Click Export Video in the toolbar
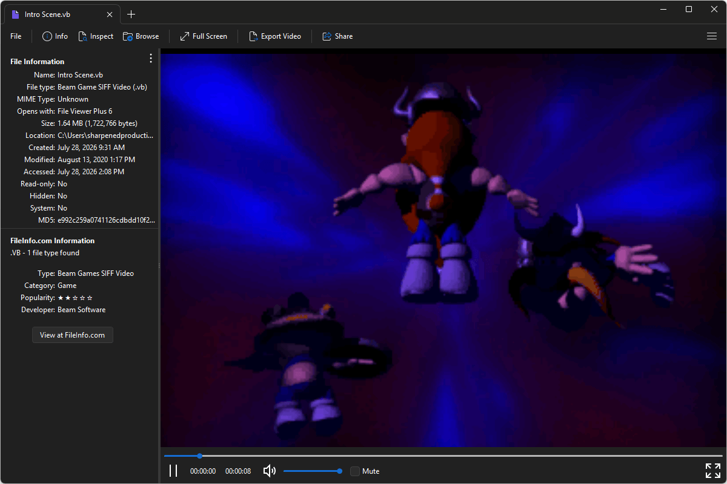This screenshot has width=727, height=484. 275,36
